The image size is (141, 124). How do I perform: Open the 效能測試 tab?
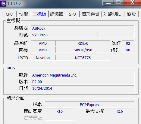pyautogui.click(x=112, y=14)
